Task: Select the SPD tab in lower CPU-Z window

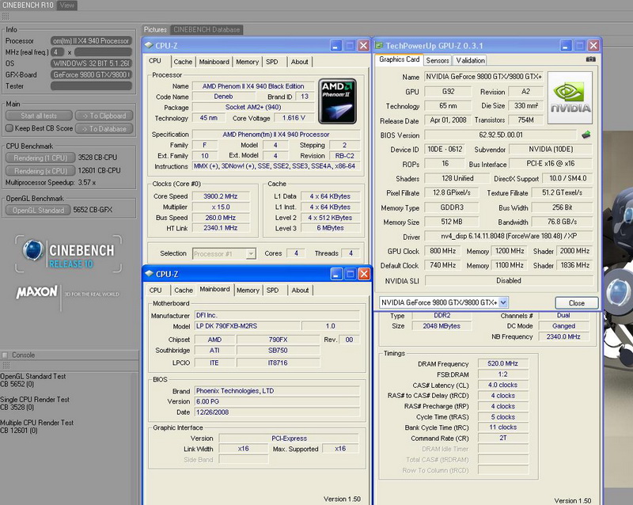Action: [272, 290]
